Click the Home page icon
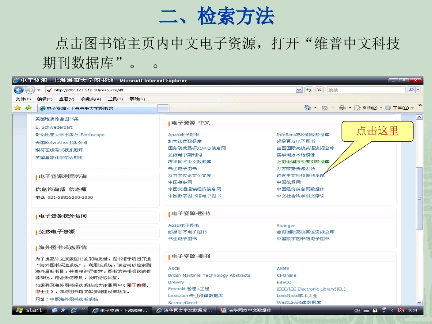Screen dimensions: 432x324 coord(307,108)
